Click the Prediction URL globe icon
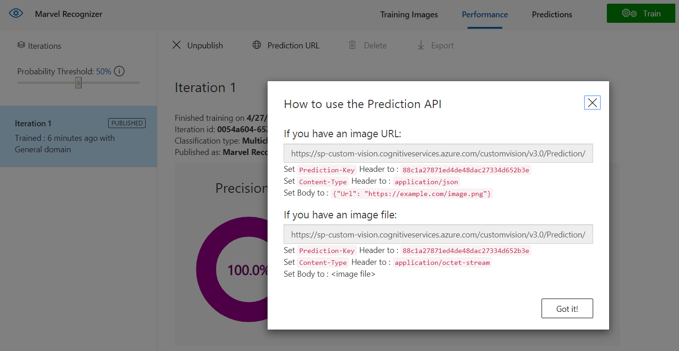679x351 pixels. [257, 45]
